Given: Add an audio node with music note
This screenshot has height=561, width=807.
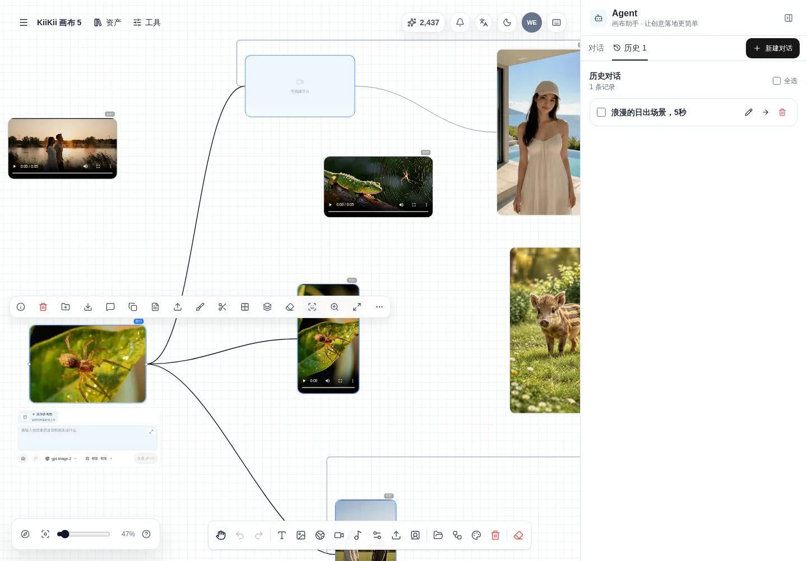Looking at the screenshot, I should click(x=358, y=535).
